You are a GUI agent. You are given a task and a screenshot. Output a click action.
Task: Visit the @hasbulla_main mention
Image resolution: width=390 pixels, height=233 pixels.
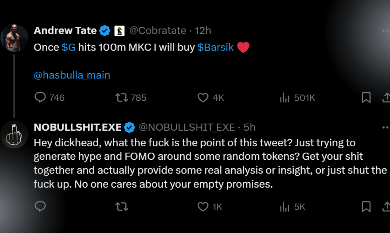pyautogui.click(x=72, y=75)
